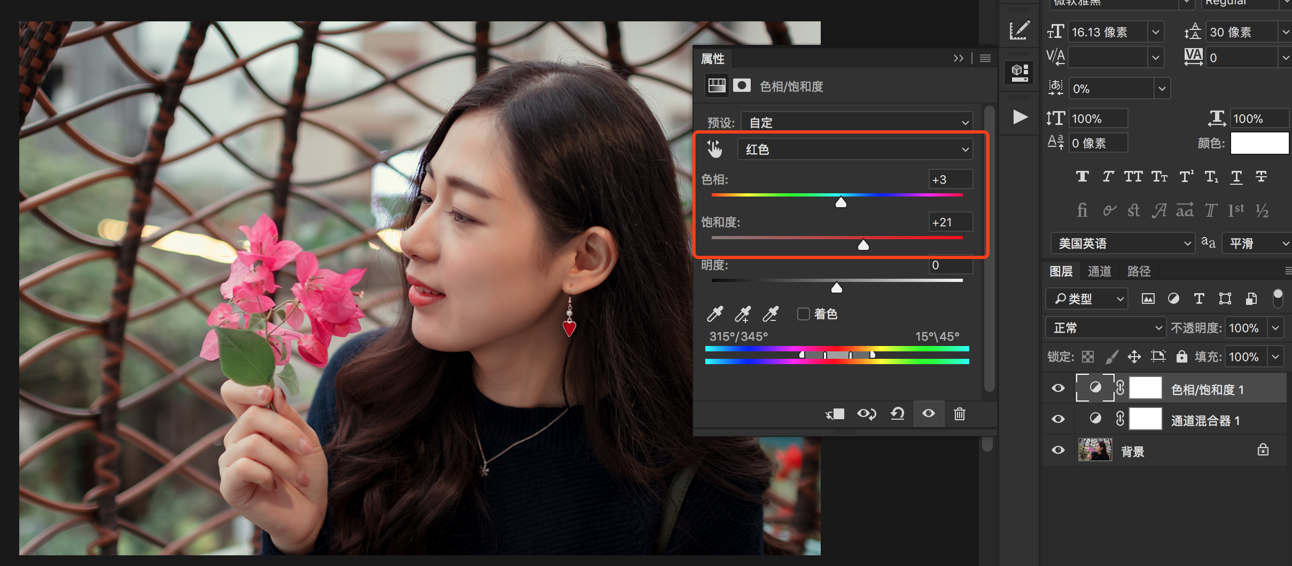Viewport: 1292px width, 566px height.
Task: Collapse Properties panel with double arrows
Action: click(x=959, y=58)
